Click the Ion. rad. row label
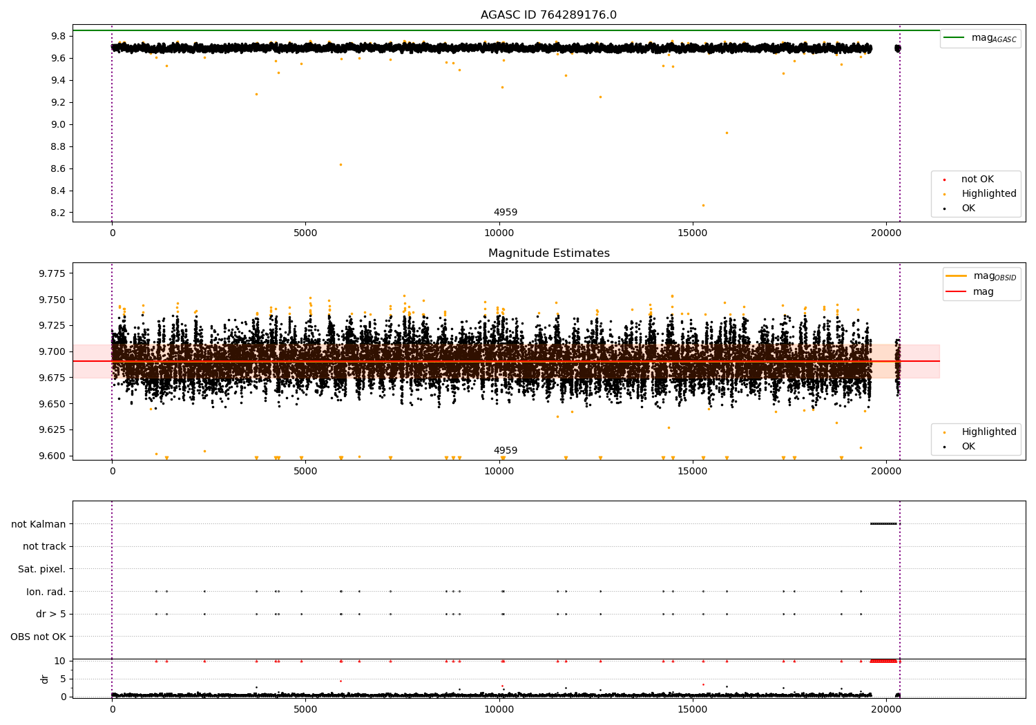This screenshot has height=725, width=1036. [x=46, y=592]
